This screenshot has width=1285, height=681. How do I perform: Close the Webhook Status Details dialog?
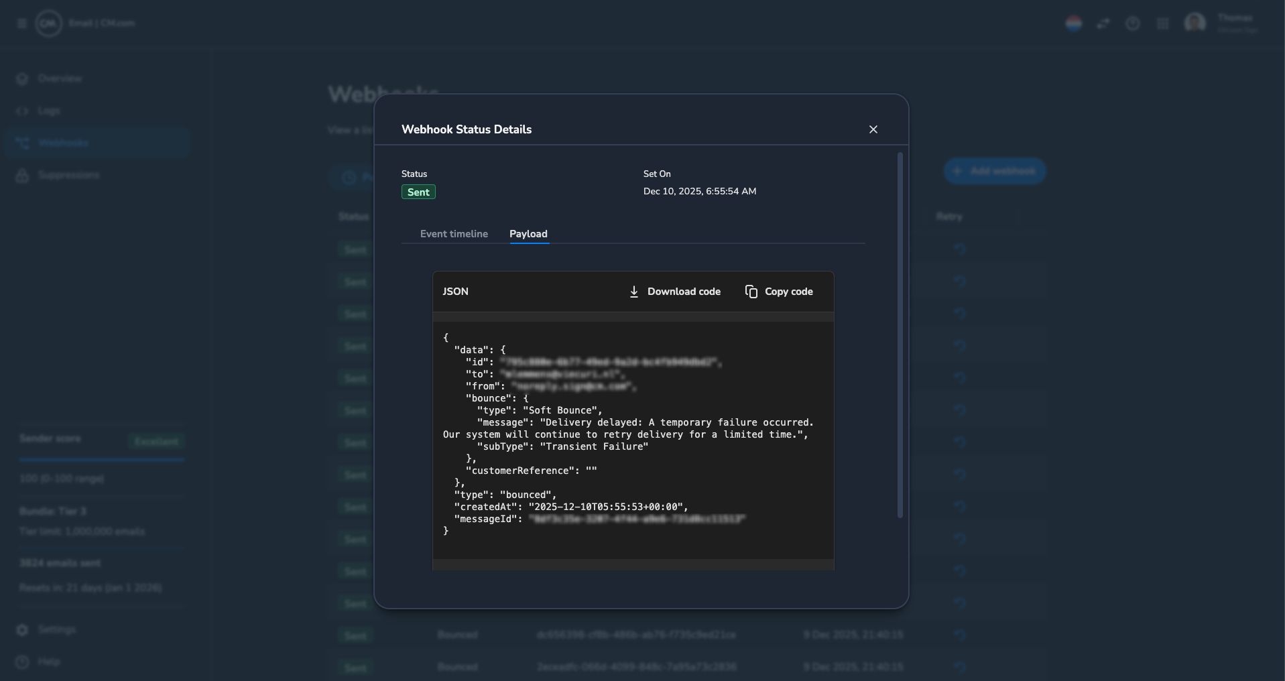[873, 129]
